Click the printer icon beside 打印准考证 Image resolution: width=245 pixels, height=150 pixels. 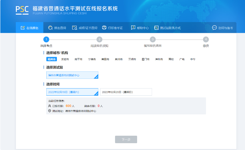pyautogui.click(x=104, y=28)
